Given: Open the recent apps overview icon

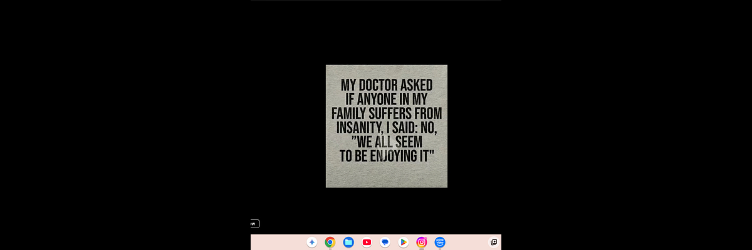Looking at the screenshot, I should 494,242.
